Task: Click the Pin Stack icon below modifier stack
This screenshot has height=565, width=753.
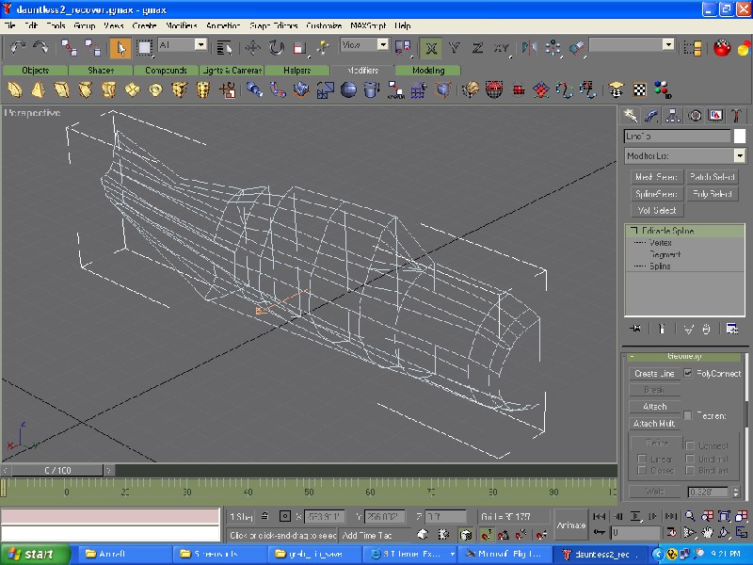Action: (635, 329)
